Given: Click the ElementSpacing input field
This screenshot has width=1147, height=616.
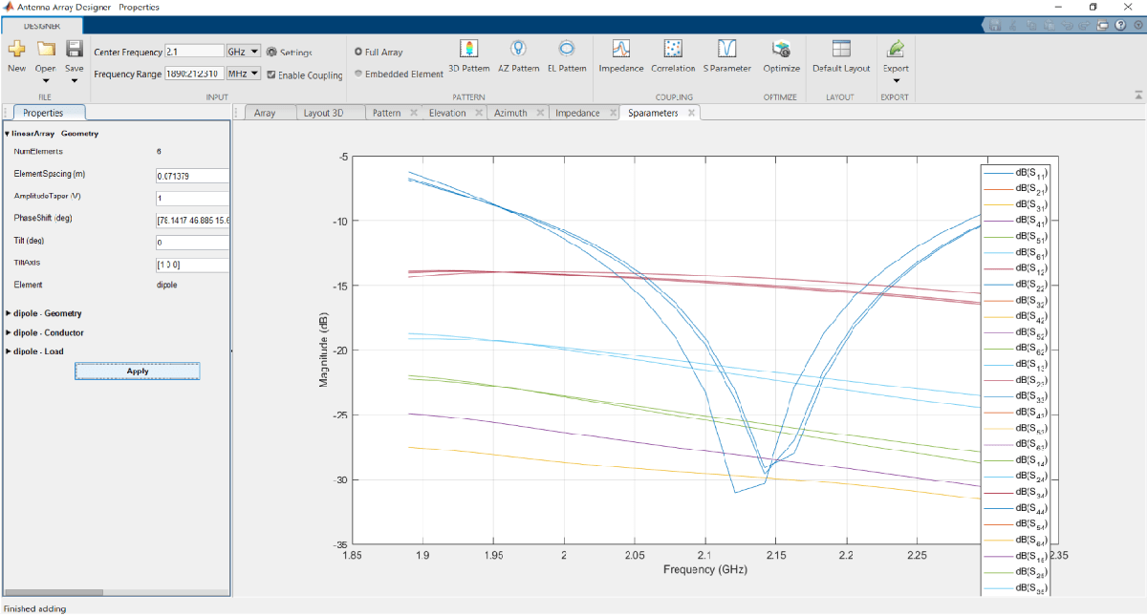Looking at the screenshot, I should pos(191,176).
